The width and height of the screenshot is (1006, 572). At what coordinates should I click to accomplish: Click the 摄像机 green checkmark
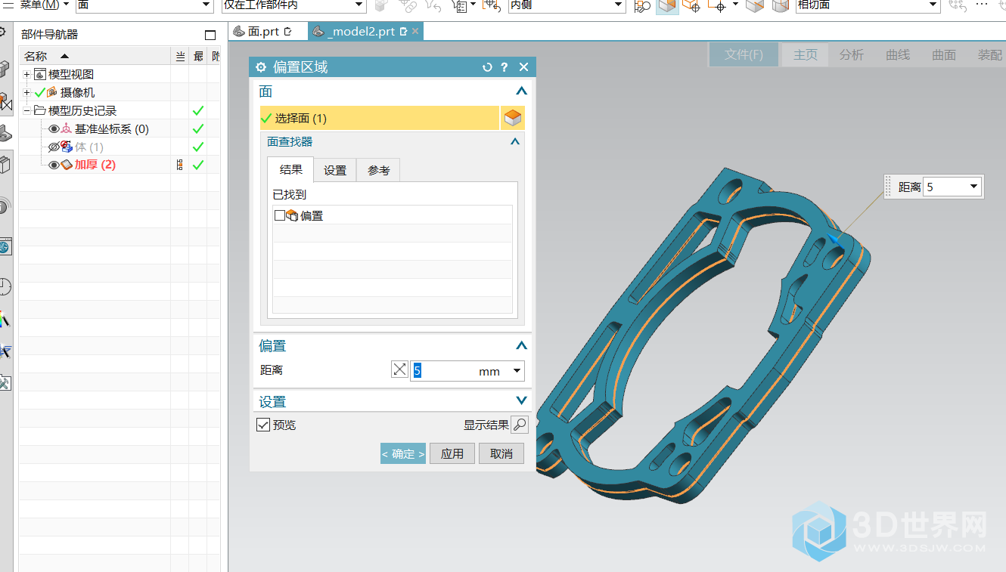tap(40, 92)
